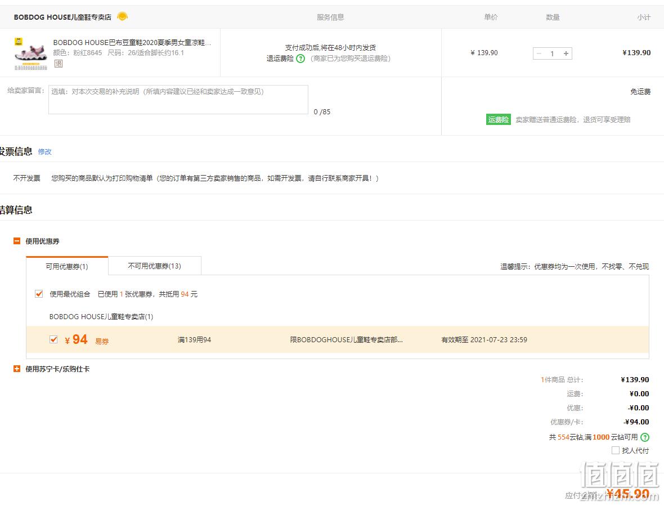Click the message to seller text box

point(178,100)
